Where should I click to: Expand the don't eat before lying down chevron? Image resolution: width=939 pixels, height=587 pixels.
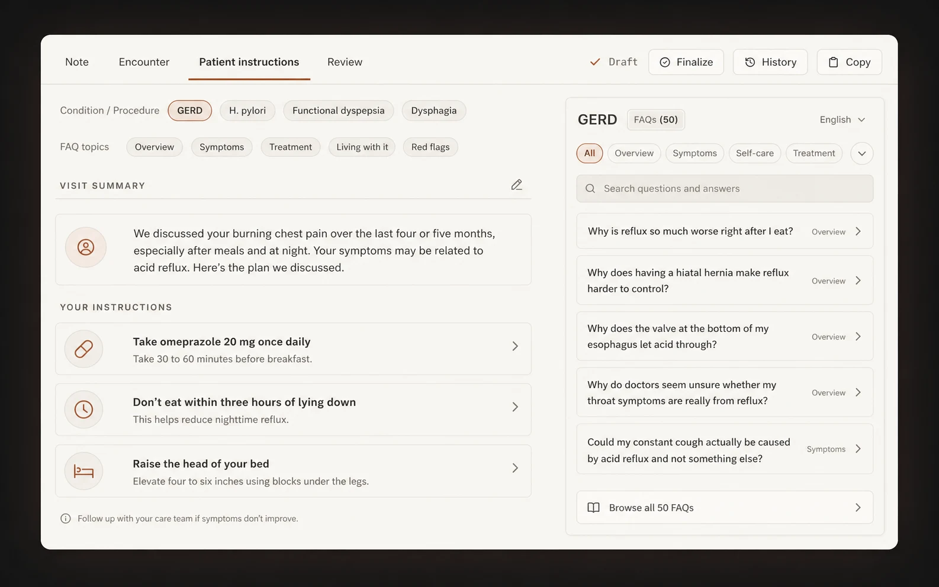(x=515, y=407)
